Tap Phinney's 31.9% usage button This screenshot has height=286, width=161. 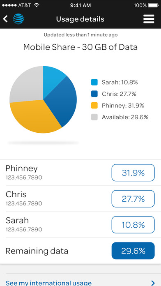(133, 173)
